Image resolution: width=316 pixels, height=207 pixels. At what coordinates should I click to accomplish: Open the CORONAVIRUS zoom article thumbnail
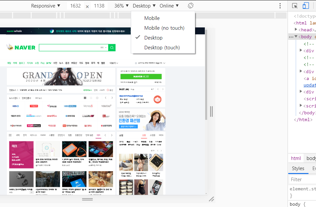74,179
